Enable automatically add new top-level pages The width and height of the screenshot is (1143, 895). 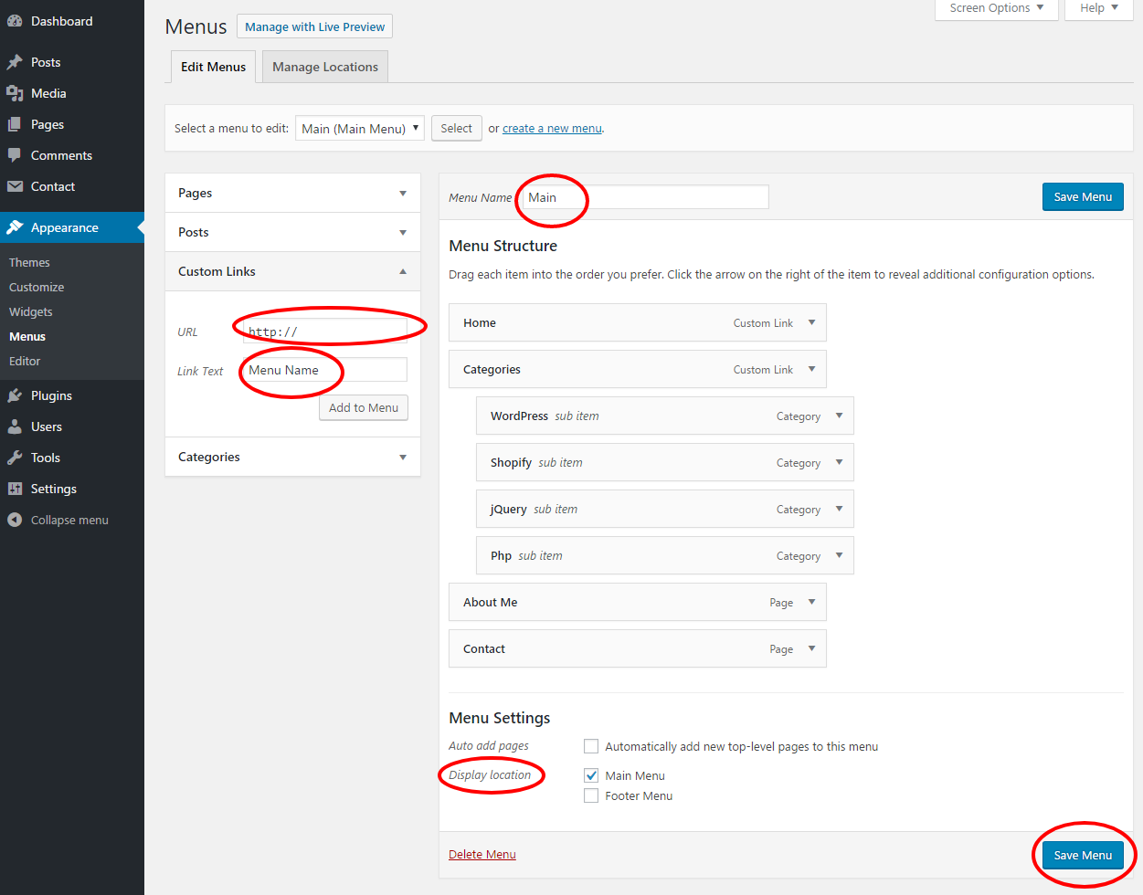[591, 746]
